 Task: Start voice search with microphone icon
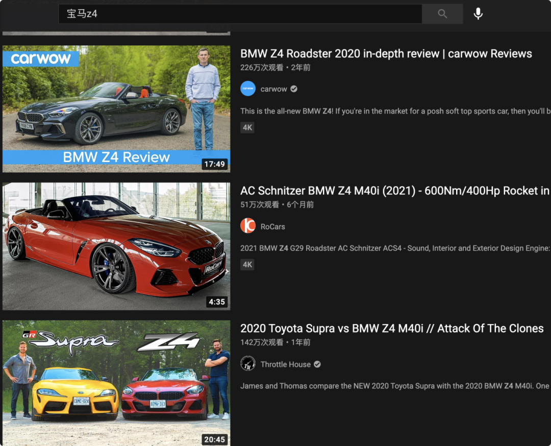click(478, 14)
